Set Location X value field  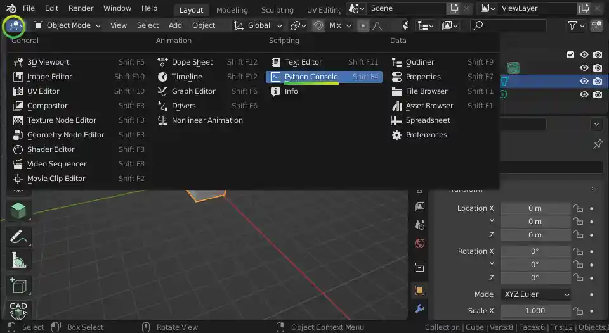click(535, 208)
